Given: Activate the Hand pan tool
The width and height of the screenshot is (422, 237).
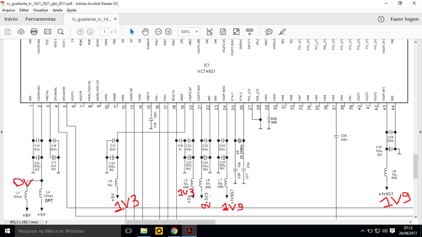Looking at the screenshot, I should pyautogui.click(x=145, y=32).
